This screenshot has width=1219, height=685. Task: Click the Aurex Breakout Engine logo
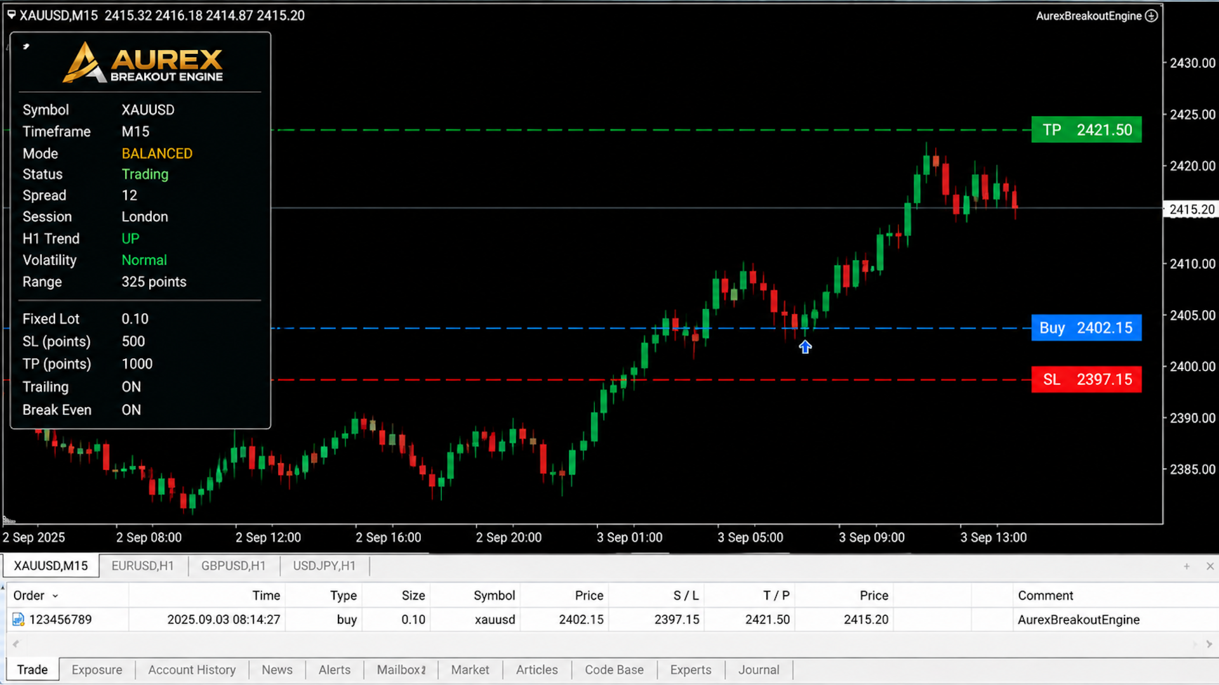(143, 62)
